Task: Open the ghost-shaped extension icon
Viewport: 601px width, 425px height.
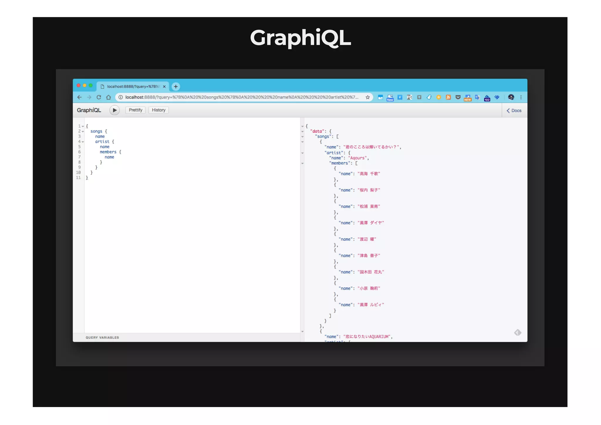Action: tap(429, 97)
